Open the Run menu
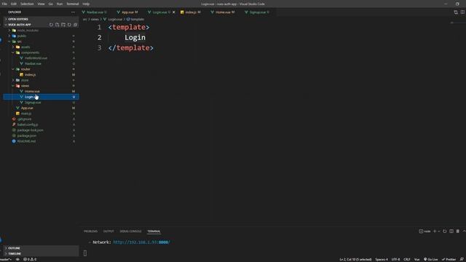 (x=60, y=4)
